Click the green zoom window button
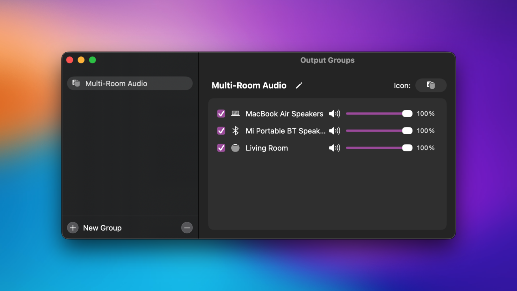 [x=93, y=60]
